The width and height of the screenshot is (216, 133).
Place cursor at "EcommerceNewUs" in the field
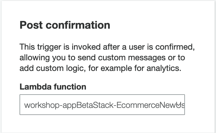[x=150, y=105]
